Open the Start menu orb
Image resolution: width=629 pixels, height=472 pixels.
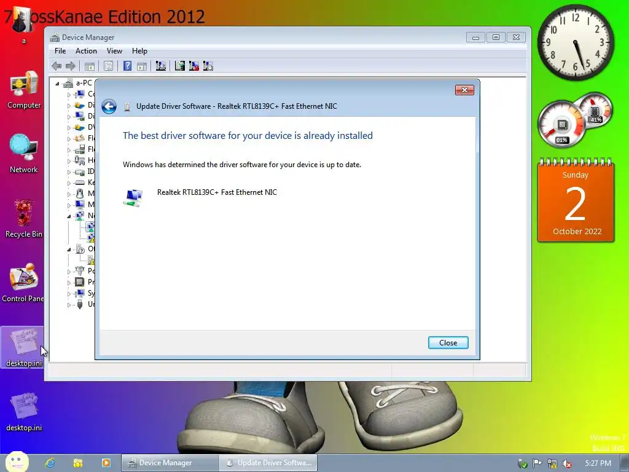click(x=17, y=462)
